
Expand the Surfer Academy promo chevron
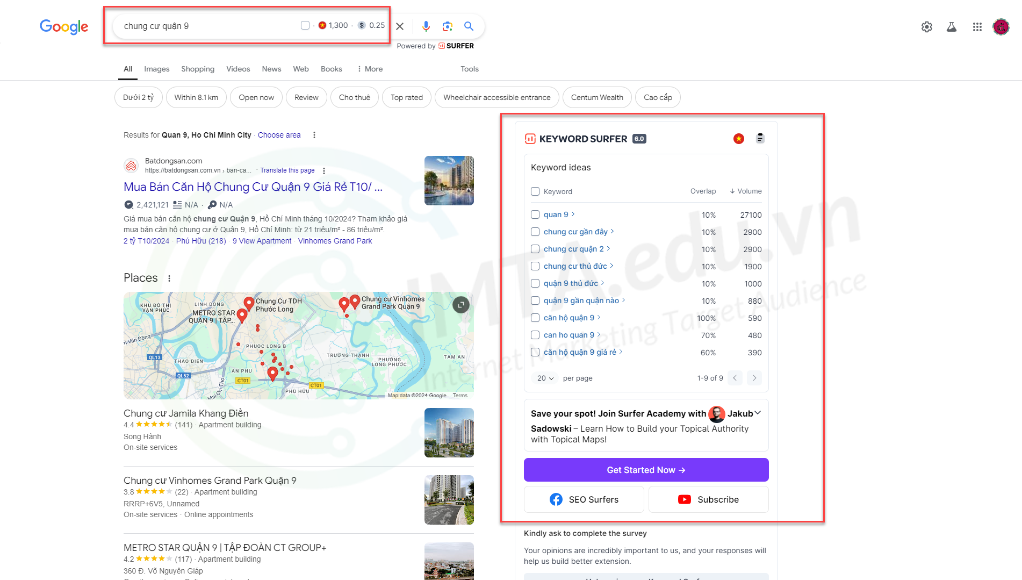(x=758, y=413)
